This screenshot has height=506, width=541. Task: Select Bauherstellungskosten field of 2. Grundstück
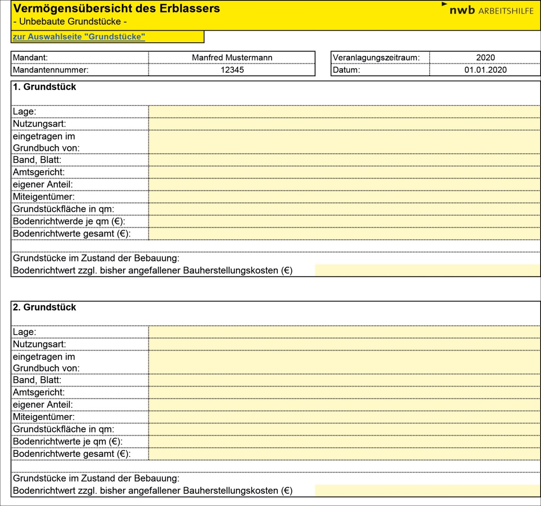[x=427, y=491]
